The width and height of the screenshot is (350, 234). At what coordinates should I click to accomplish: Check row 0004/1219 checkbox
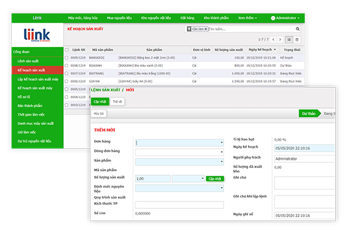click(66, 97)
